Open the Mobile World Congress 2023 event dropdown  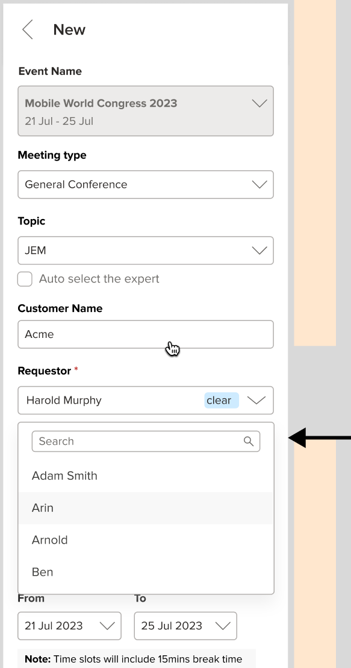(x=146, y=111)
